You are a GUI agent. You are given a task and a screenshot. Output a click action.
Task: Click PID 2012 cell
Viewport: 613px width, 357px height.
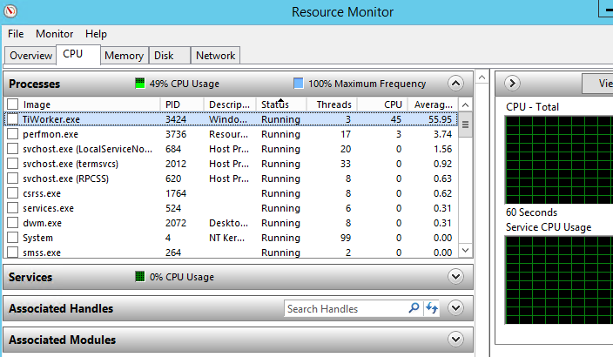pos(176,164)
